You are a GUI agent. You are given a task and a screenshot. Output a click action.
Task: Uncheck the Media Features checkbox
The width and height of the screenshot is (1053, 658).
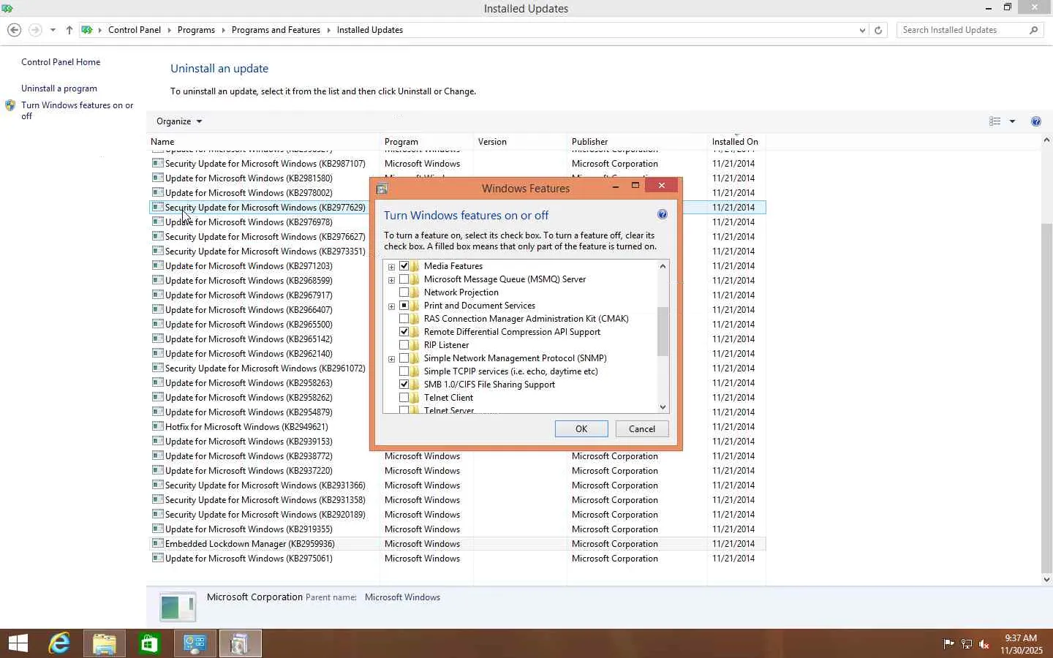pyautogui.click(x=404, y=266)
